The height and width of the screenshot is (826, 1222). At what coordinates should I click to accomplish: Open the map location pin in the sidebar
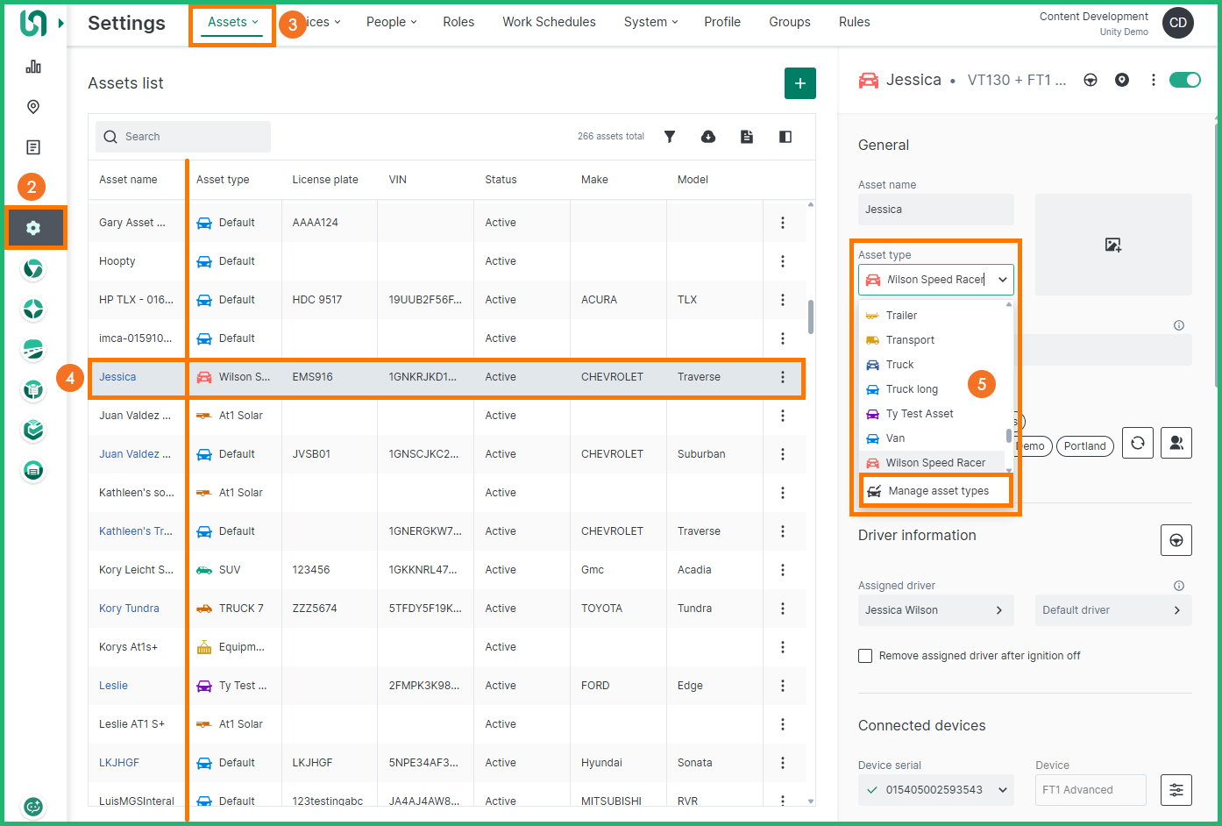33,107
